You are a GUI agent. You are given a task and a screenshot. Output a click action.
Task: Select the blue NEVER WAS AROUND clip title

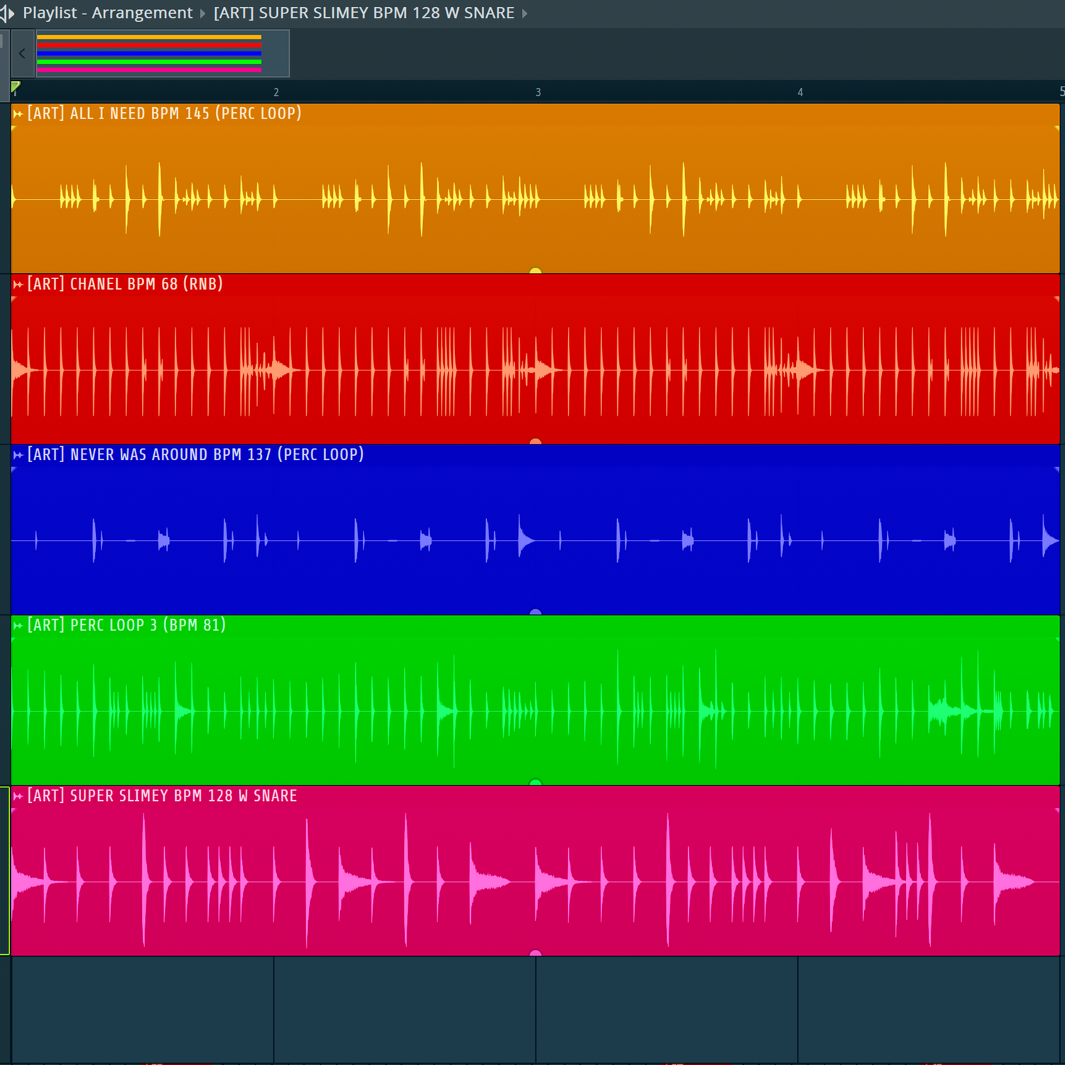click(195, 455)
